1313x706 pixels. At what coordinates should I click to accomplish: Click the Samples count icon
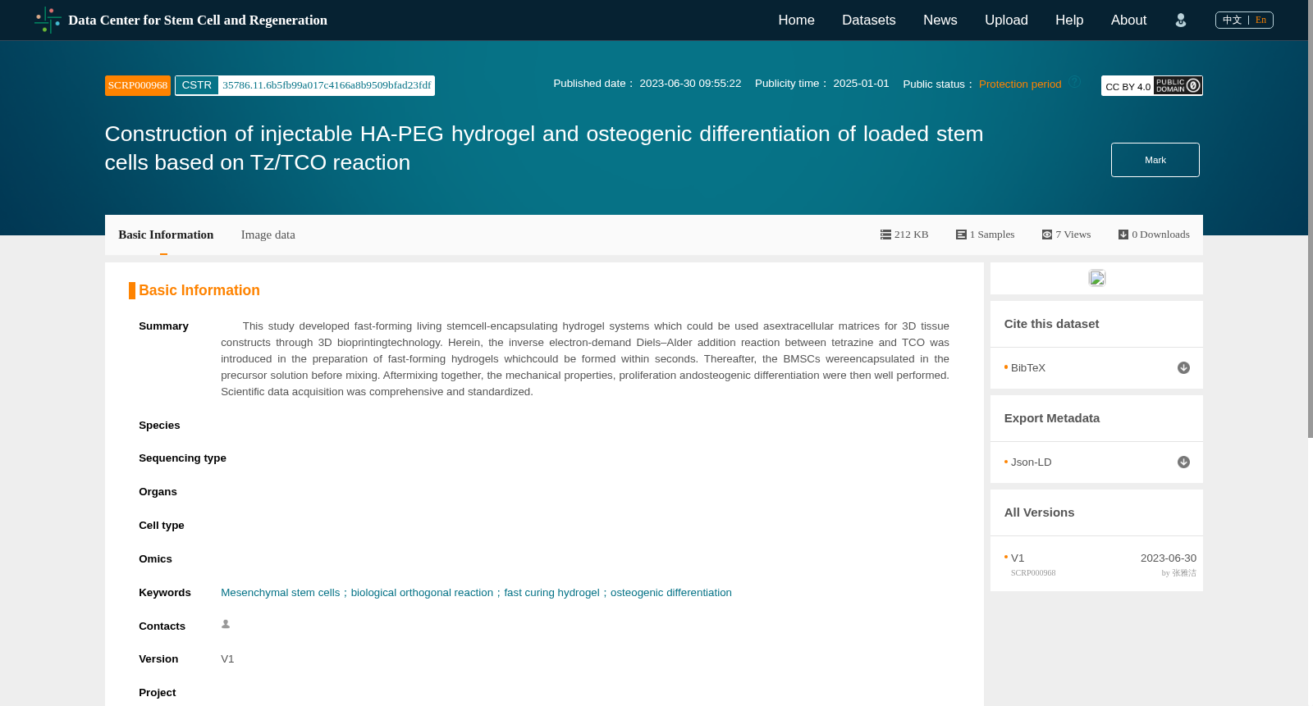[961, 235]
